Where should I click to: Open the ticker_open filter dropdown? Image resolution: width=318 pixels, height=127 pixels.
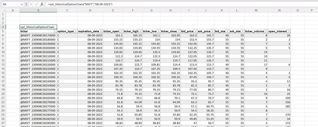(x=121, y=31)
